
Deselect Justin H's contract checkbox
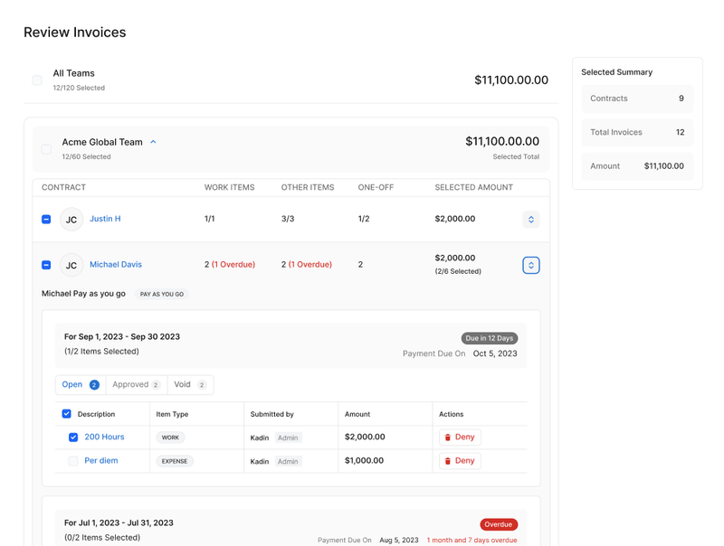(46, 220)
